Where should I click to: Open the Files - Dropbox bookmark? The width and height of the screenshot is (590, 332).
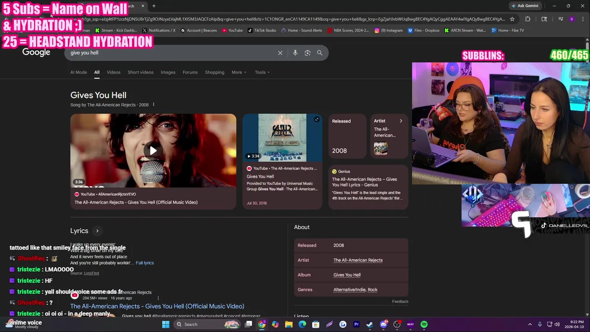424,30
